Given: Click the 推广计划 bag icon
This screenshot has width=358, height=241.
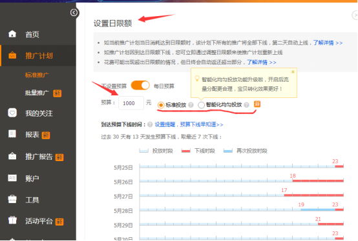Looking at the screenshot, I should (x=12, y=55).
